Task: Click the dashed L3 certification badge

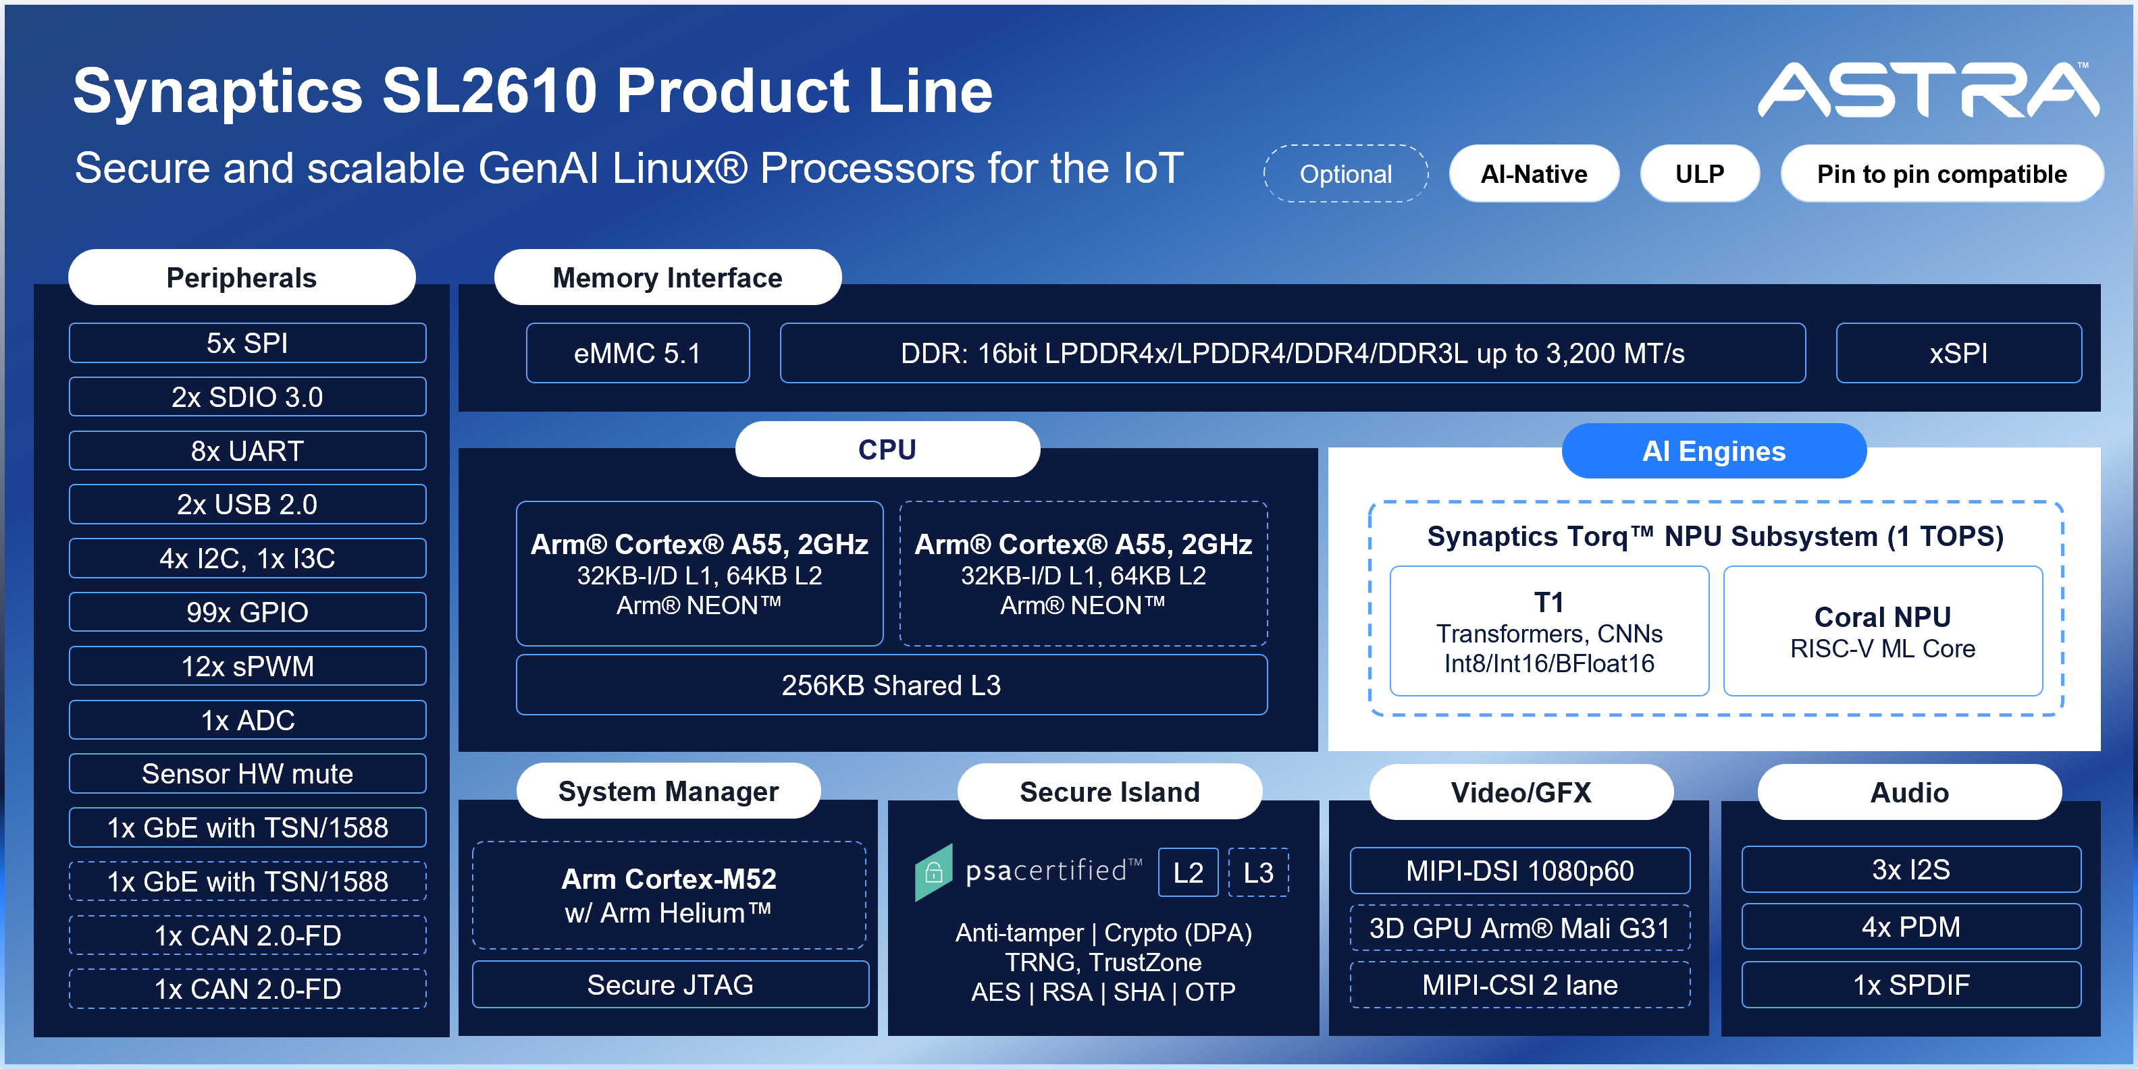Action: (1257, 873)
